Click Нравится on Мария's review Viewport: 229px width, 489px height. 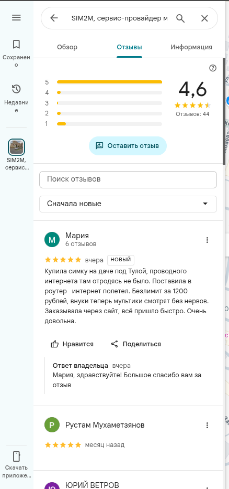pyautogui.click(x=72, y=344)
